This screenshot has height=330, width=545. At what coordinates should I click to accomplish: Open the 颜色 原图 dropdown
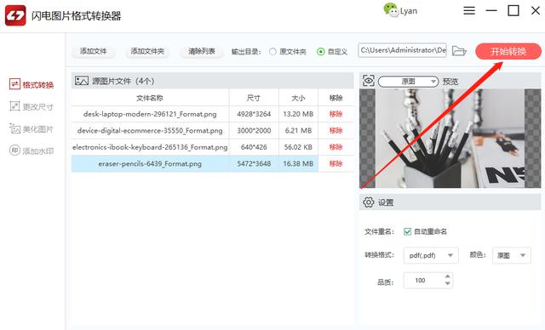[511, 255]
